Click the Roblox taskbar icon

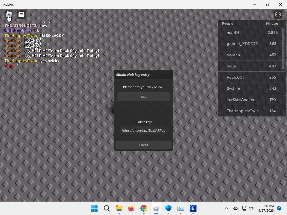point(156,208)
